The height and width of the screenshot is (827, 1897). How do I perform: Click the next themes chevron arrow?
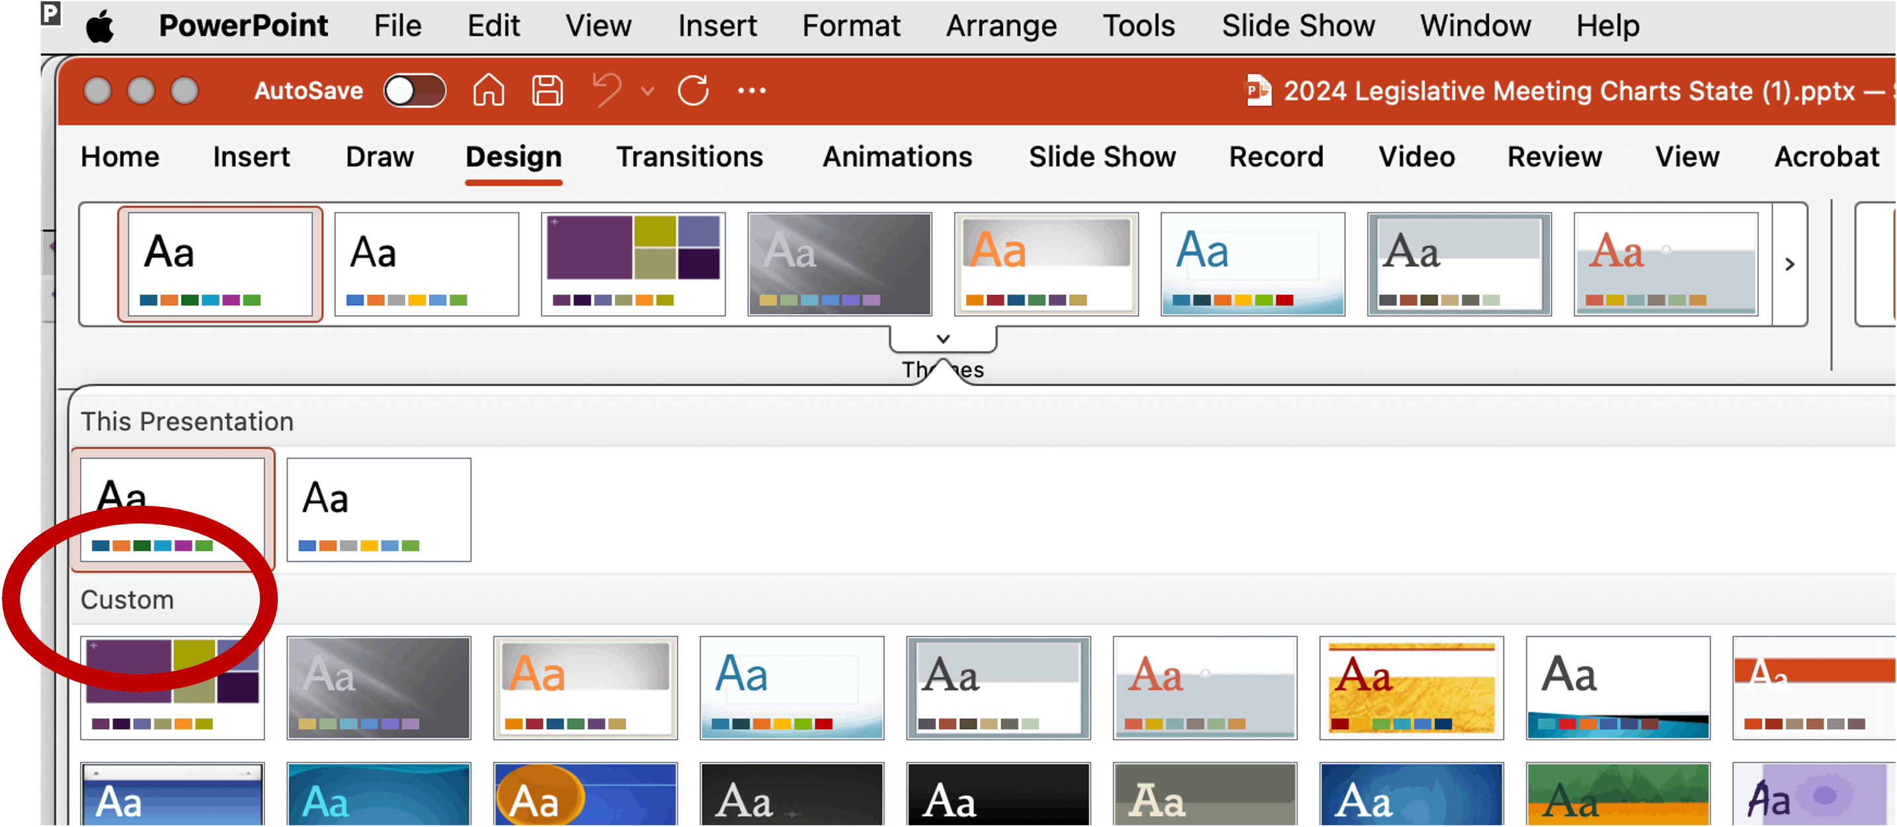click(1789, 264)
